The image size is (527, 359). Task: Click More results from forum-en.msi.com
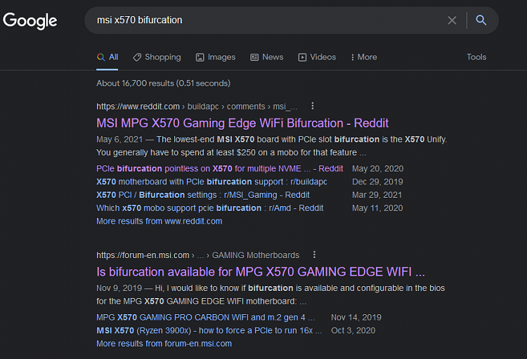pyautogui.click(x=164, y=344)
